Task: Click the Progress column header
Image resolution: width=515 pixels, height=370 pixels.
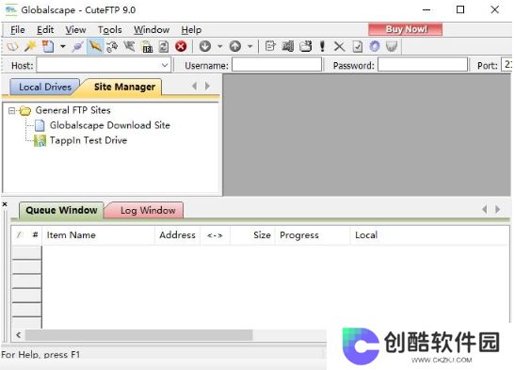Action: click(x=313, y=235)
